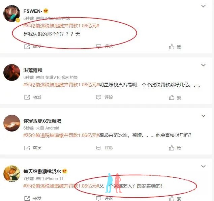Like 洪荒雍和's post with the thumbs-up
The width and height of the screenshot is (214, 201).
click(172, 97)
